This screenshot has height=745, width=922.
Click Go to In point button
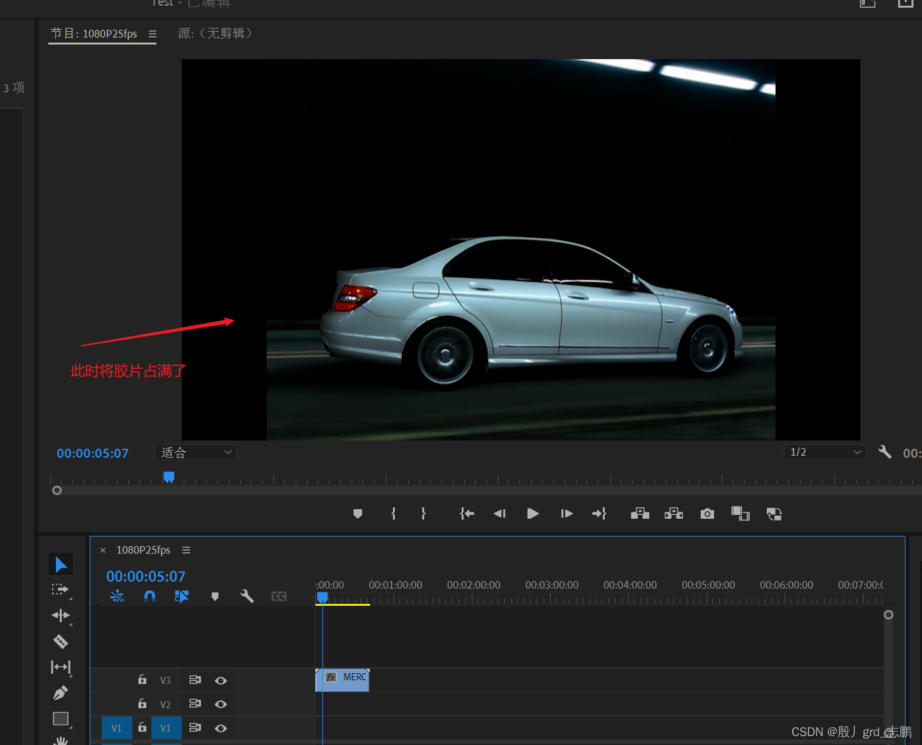point(467,514)
